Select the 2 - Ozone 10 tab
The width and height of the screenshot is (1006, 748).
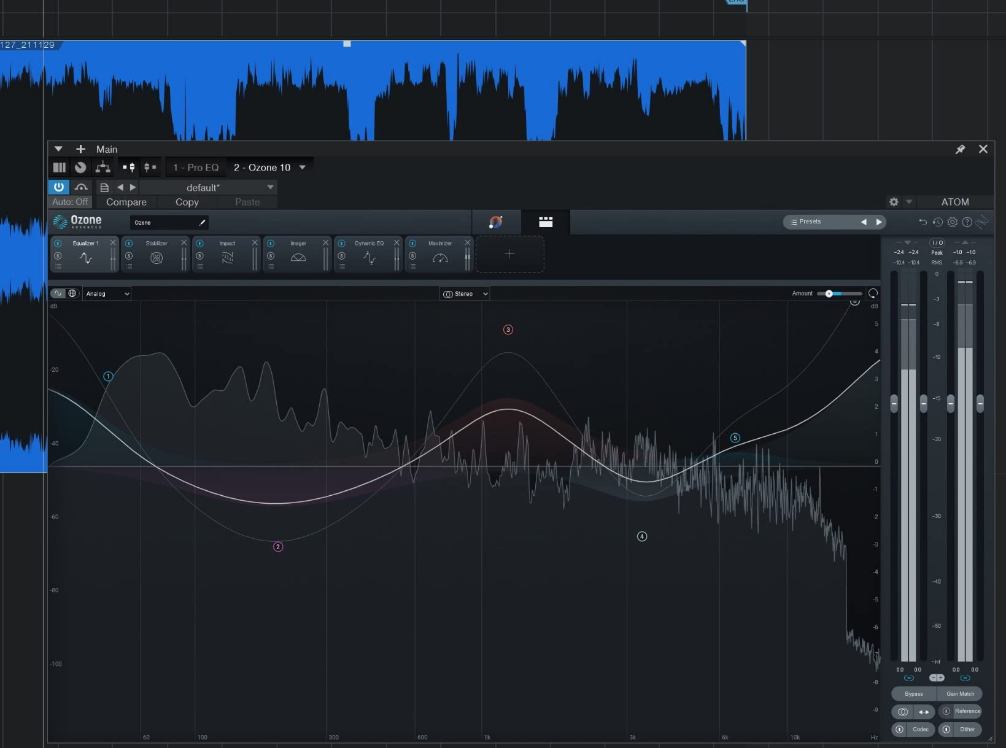coord(262,168)
